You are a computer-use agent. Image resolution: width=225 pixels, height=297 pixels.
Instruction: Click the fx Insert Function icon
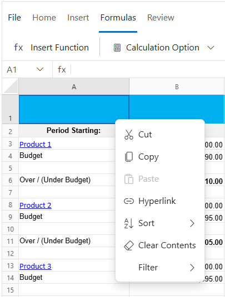point(18,47)
